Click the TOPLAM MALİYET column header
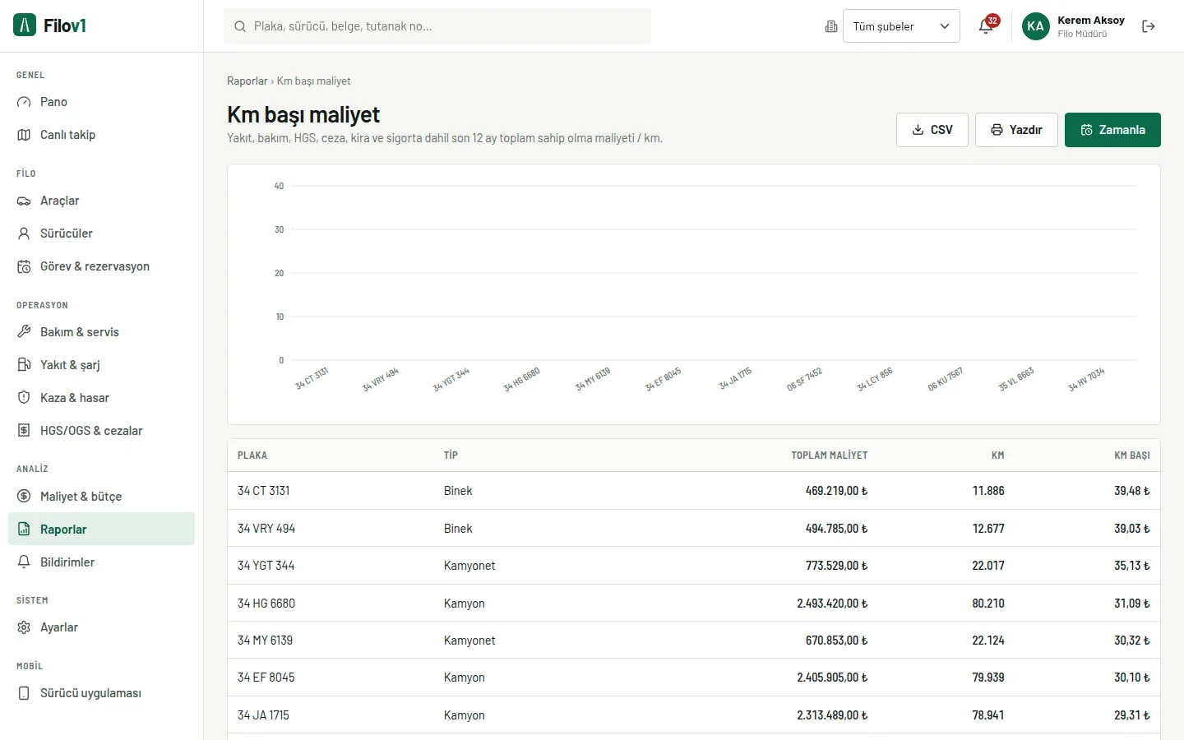The image size is (1184, 740). point(830,456)
